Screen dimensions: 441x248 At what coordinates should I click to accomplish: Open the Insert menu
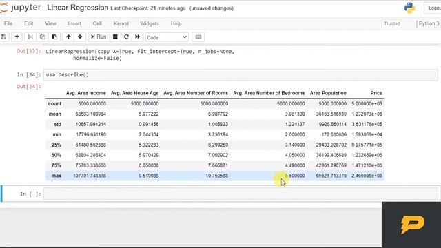pos(74,23)
